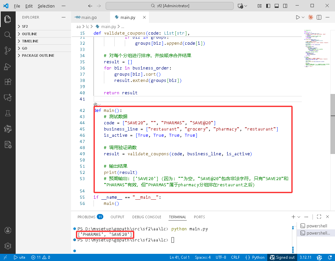Viewport: 335px width, 261px height.
Task: Open Explorer Views and More Actions menu
Action: coord(64,17)
